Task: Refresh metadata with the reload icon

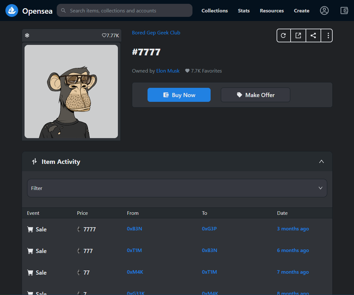Action: tap(283, 35)
